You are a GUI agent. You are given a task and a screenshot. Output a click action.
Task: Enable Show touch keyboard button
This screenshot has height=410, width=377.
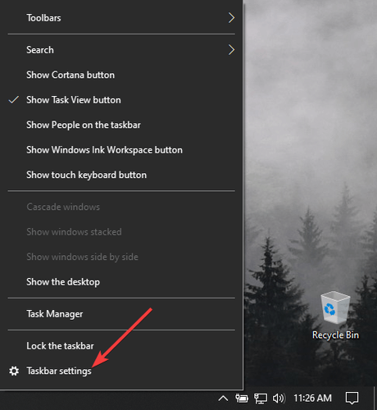pyautogui.click(x=121, y=175)
